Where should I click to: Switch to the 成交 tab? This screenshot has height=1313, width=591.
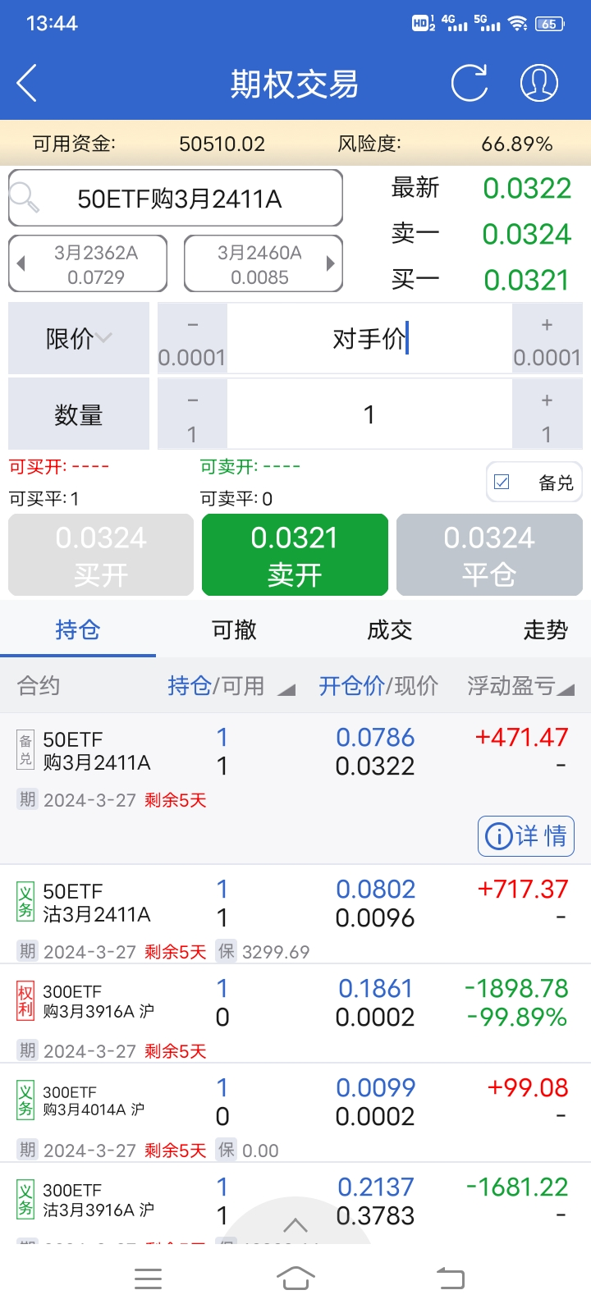click(x=389, y=630)
